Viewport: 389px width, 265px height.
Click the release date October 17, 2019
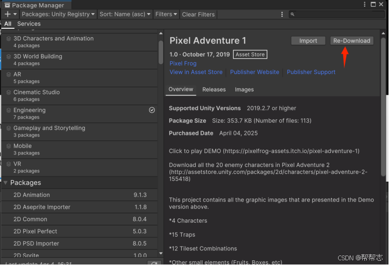tap(206, 54)
